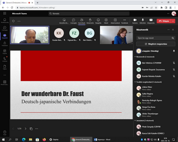Viewport: 178px width, 142px height.
Task: Click mic icon beside s.keppler (Vendég)
Action: [174, 51]
